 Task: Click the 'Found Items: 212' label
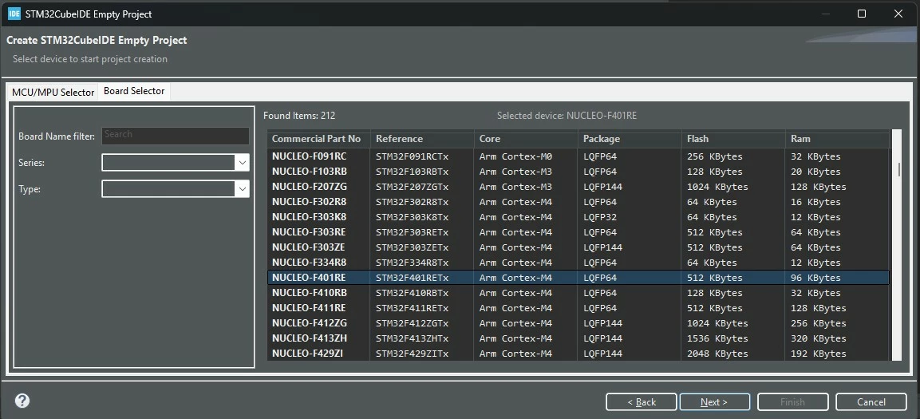pos(299,116)
